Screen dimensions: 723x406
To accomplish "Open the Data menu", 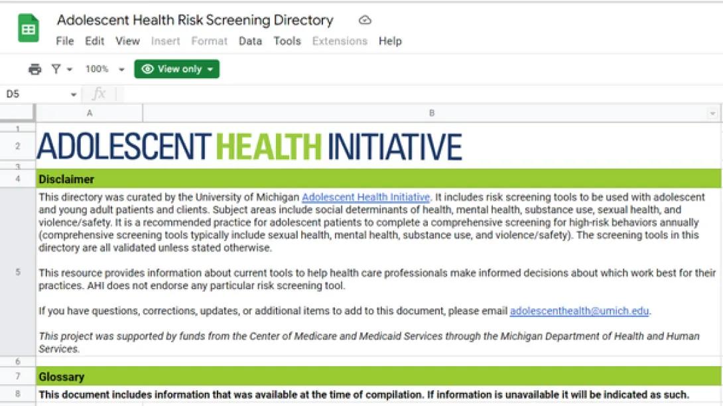I will [x=250, y=41].
